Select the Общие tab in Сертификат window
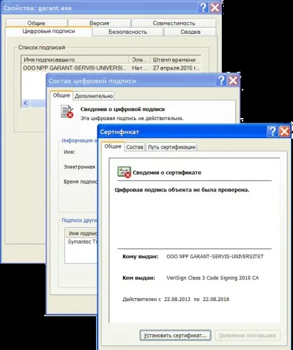 point(113,146)
